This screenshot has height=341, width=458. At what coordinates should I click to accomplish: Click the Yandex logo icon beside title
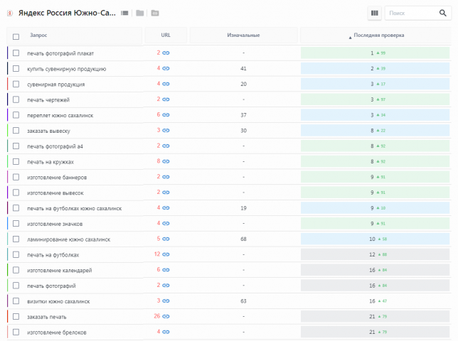coord(10,13)
